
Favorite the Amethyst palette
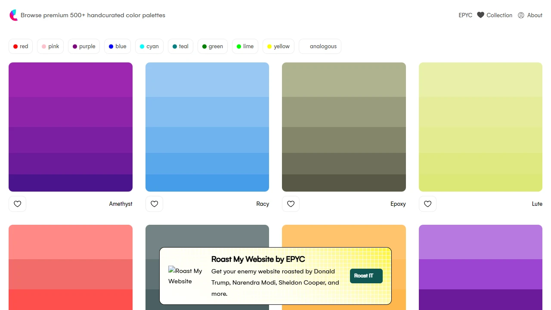point(17,204)
